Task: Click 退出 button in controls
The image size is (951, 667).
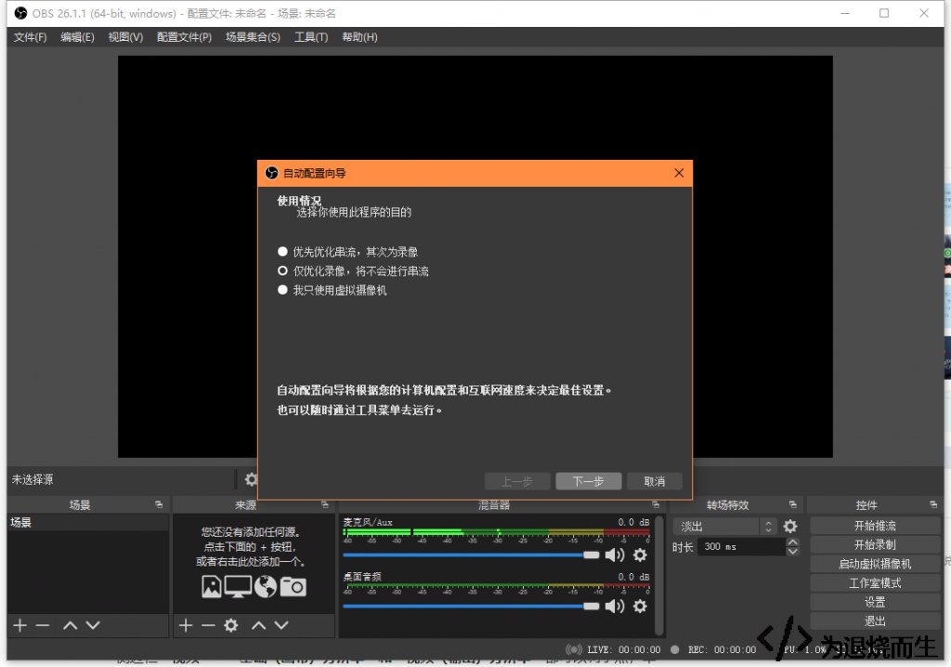Action: click(x=875, y=621)
